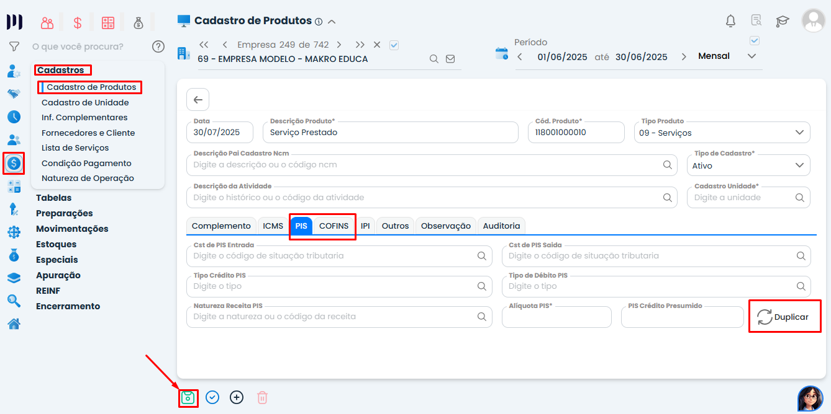Image resolution: width=831 pixels, height=414 pixels.
Task: Open the Tipo Produto dropdown
Action: [722, 133]
